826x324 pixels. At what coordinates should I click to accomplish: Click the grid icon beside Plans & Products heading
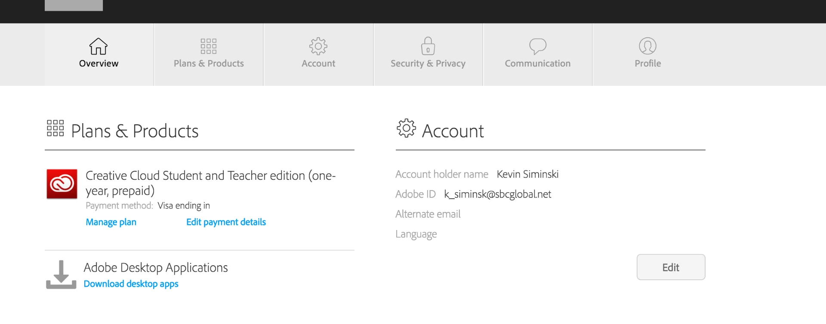pos(55,128)
